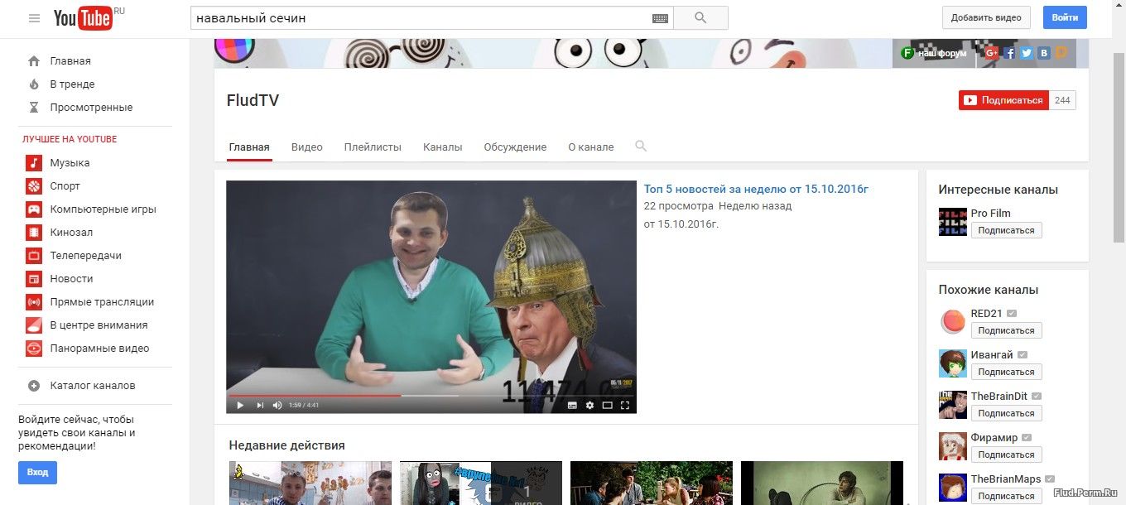Viewport: 1126px width, 505px height.
Task: Switch to the Плейлисты tab
Action: (373, 147)
